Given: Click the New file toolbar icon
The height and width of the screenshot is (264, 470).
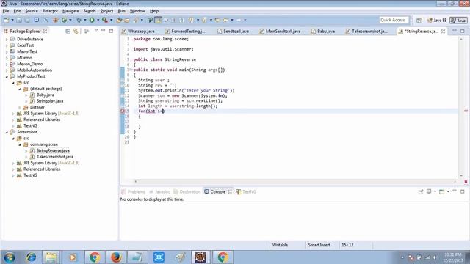Looking at the screenshot, I should (x=6, y=20).
